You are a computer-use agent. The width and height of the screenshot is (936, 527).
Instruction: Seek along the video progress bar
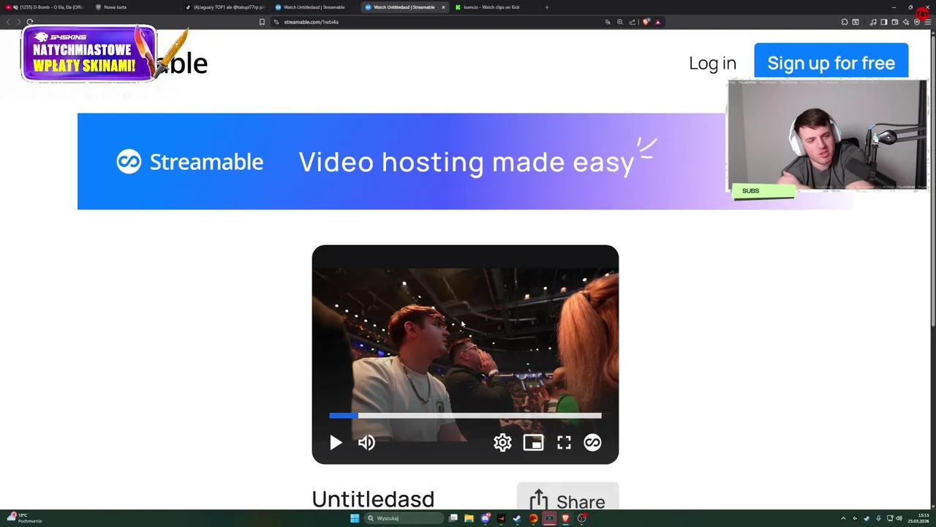click(x=465, y=416)
